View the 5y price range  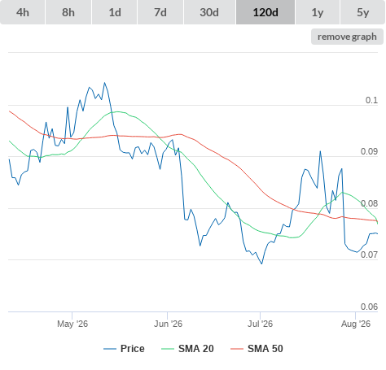[x=362, y=12]
